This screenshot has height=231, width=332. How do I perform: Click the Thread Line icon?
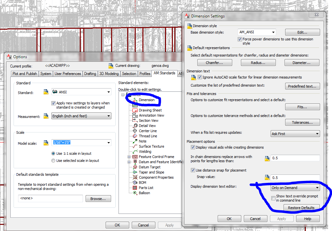click(135, 136)
